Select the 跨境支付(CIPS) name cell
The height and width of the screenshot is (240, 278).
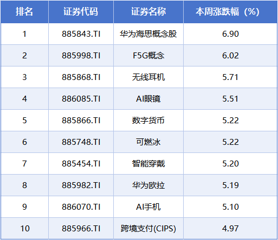pyautogui.click(x=148, y=229)
